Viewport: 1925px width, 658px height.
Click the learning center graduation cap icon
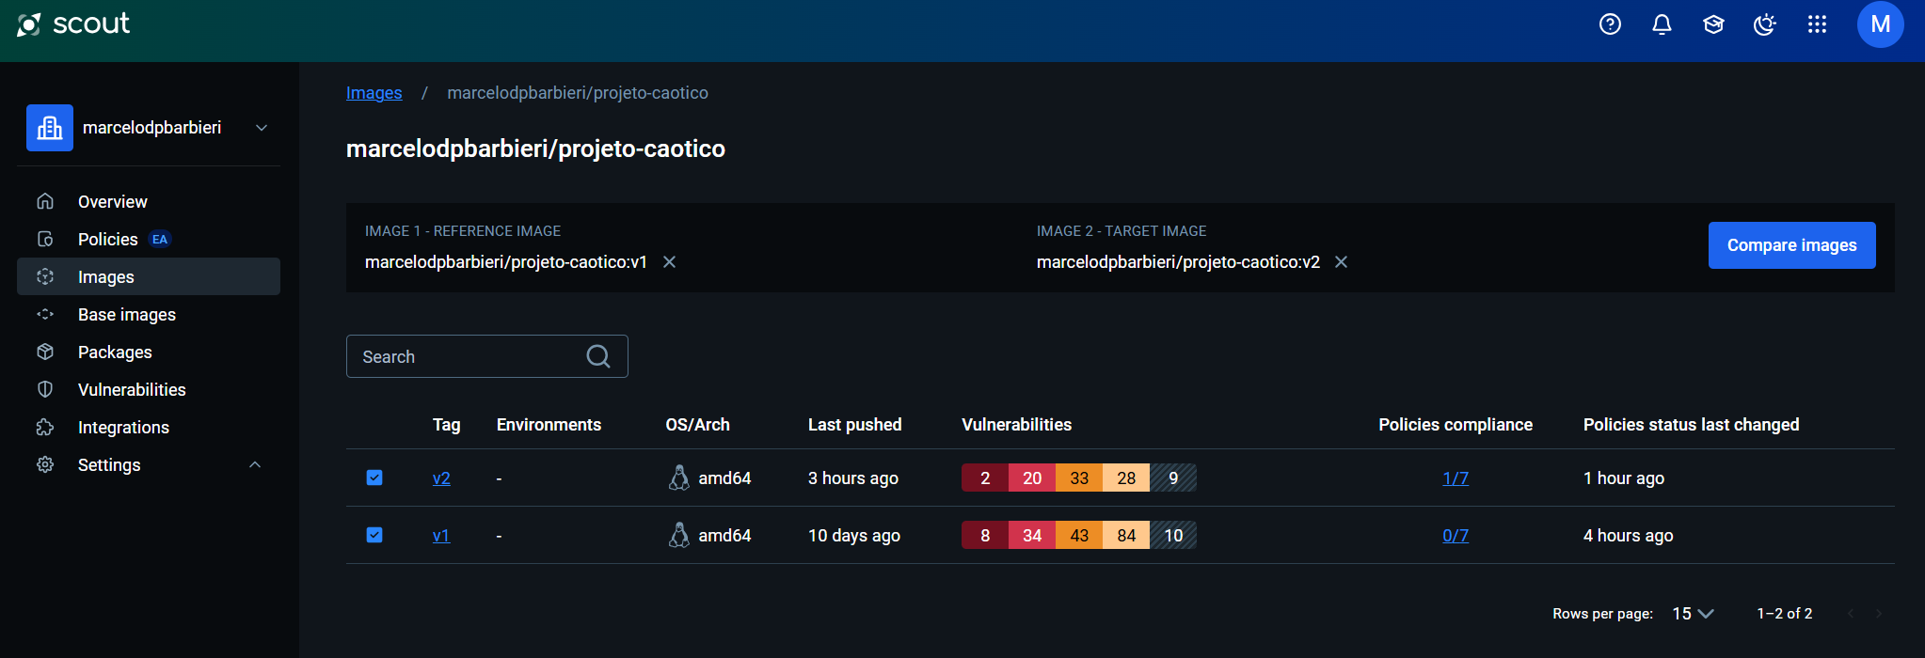[1713, 24]
